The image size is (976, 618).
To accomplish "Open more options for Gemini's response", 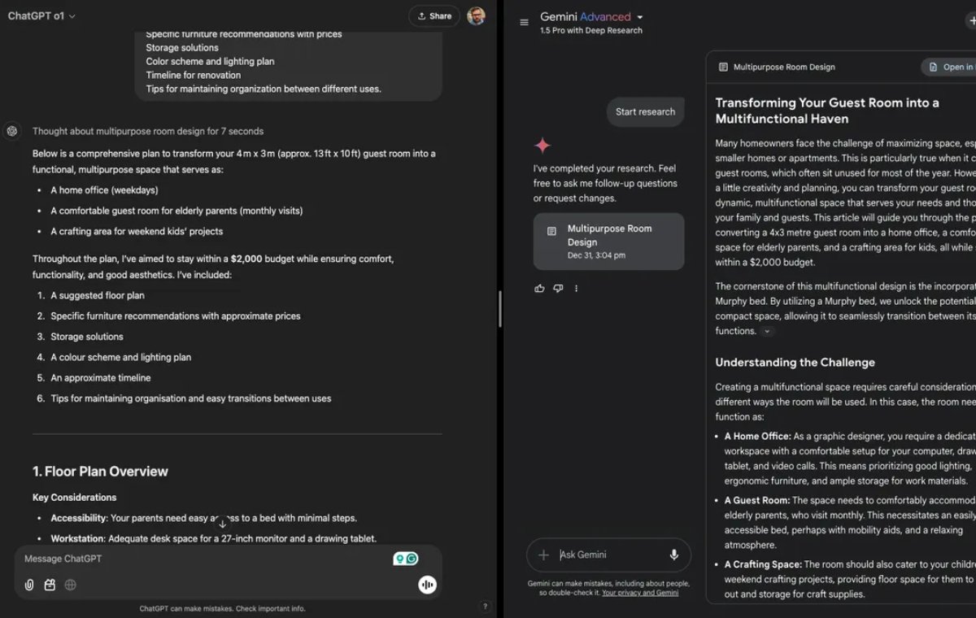I will [x=576, y=289].
